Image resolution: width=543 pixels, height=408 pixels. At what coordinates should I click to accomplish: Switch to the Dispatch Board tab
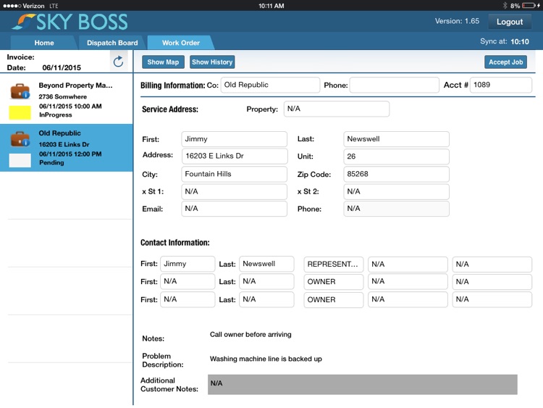[x=112, y=43]
